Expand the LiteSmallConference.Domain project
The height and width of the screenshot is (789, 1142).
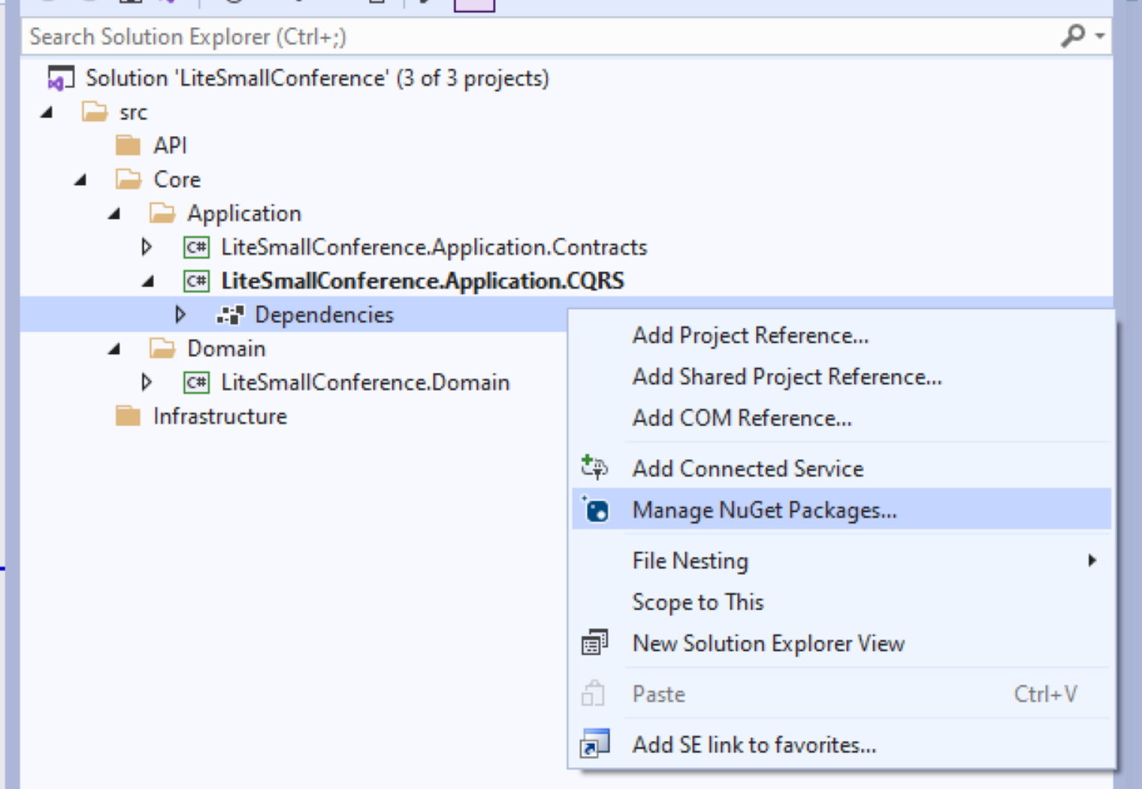(147, 382)
